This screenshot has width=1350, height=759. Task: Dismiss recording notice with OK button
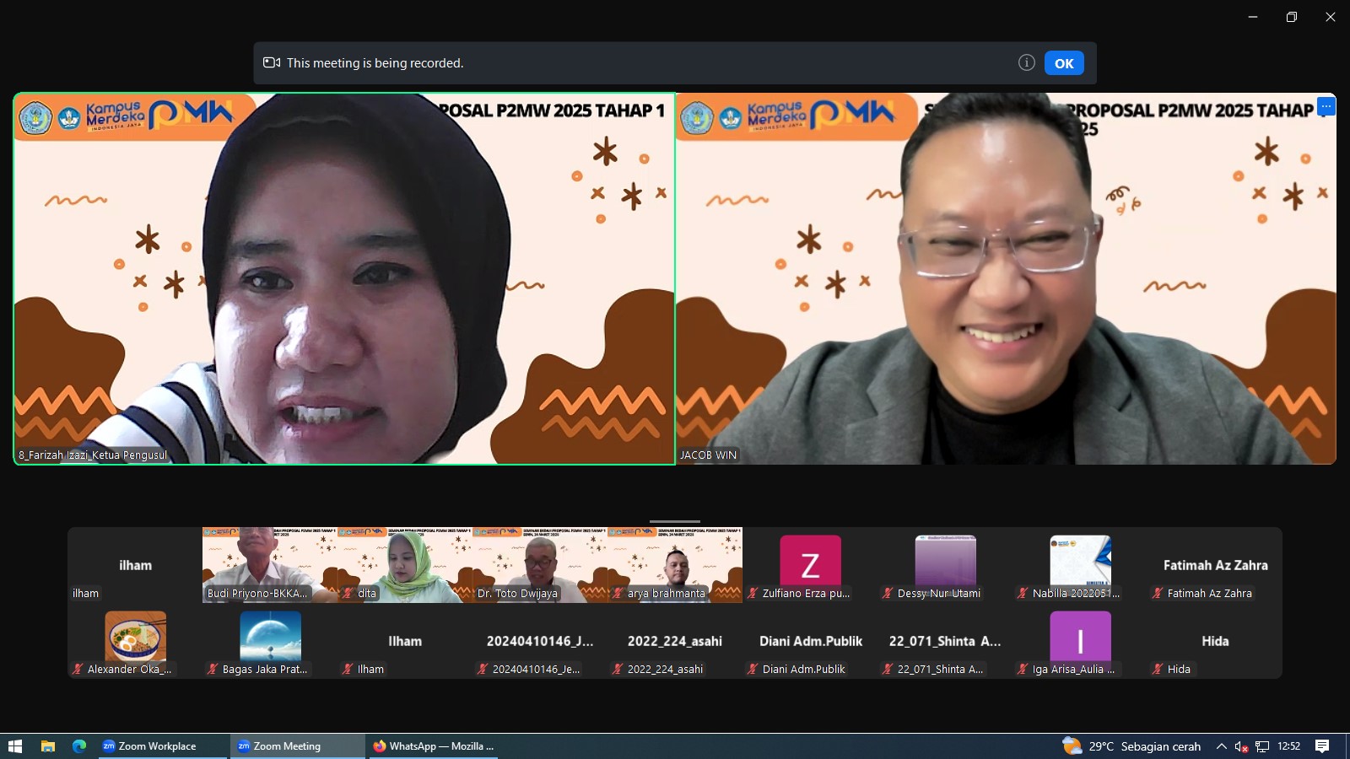pyautogui.click(x=1064, y=63)
